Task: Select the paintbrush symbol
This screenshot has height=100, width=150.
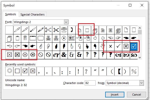Action: (33, 30)
